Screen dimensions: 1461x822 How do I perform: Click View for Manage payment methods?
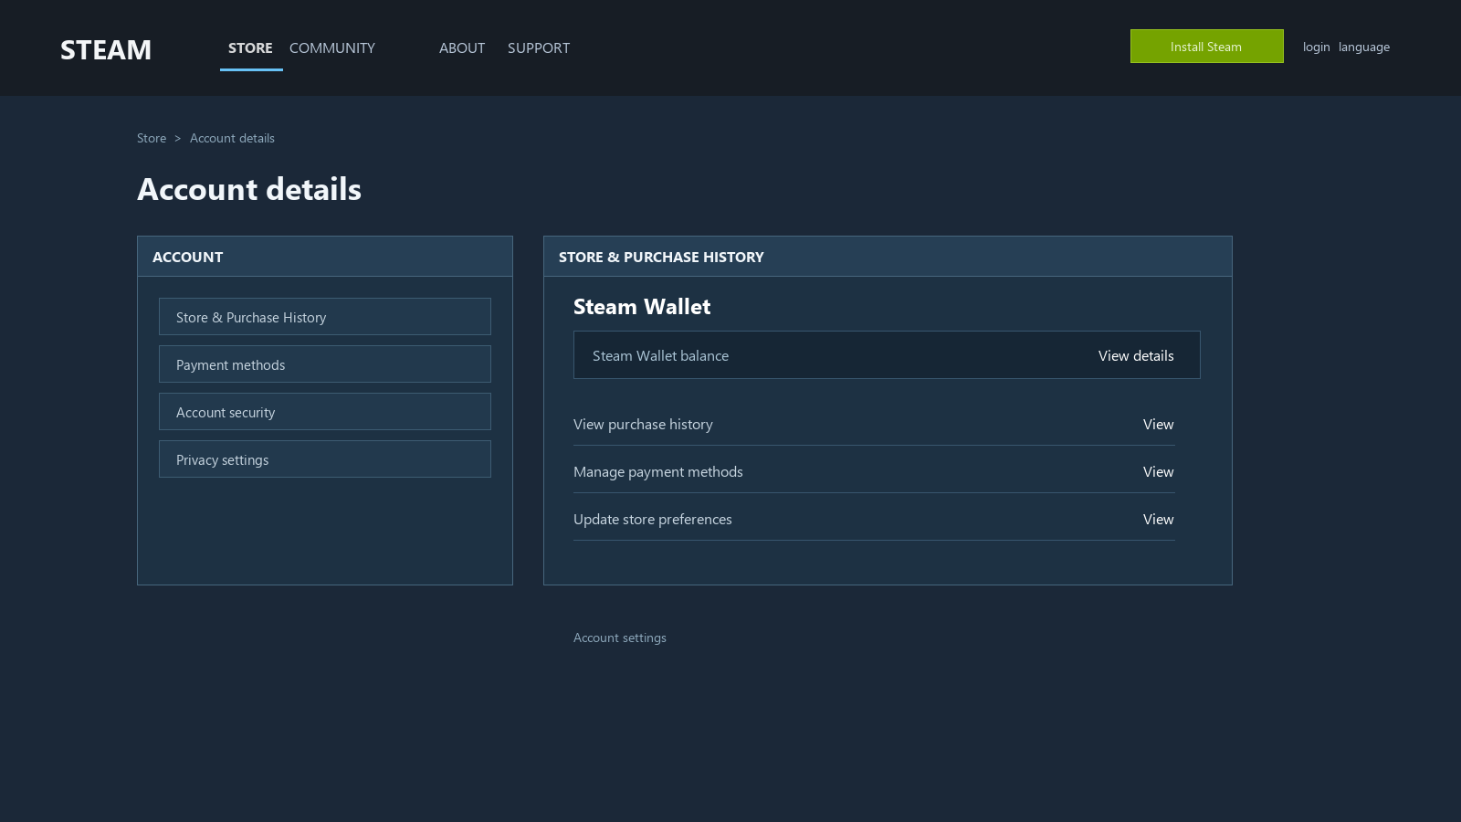1158,471
